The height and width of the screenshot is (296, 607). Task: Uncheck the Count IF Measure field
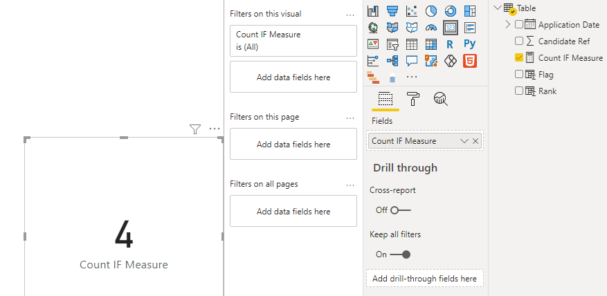point(518,57)
